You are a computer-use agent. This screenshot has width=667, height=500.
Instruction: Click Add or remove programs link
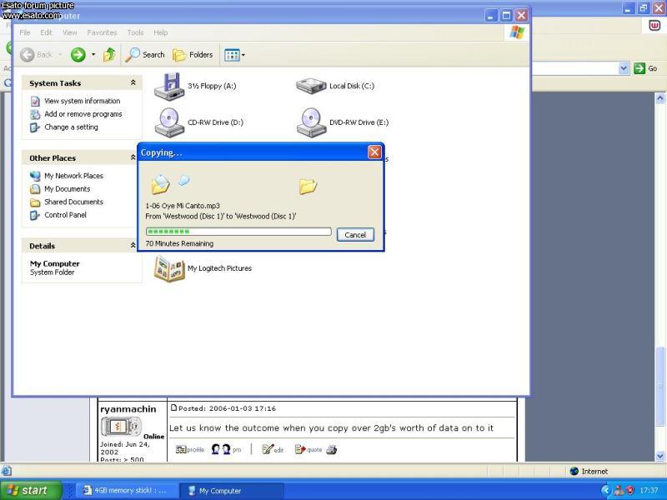pos(83,114)
